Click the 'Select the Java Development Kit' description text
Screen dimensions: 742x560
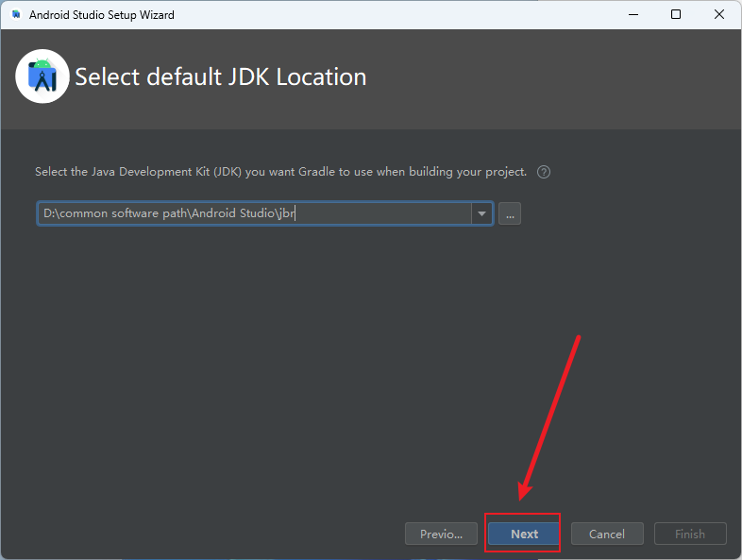click(280, 172)
